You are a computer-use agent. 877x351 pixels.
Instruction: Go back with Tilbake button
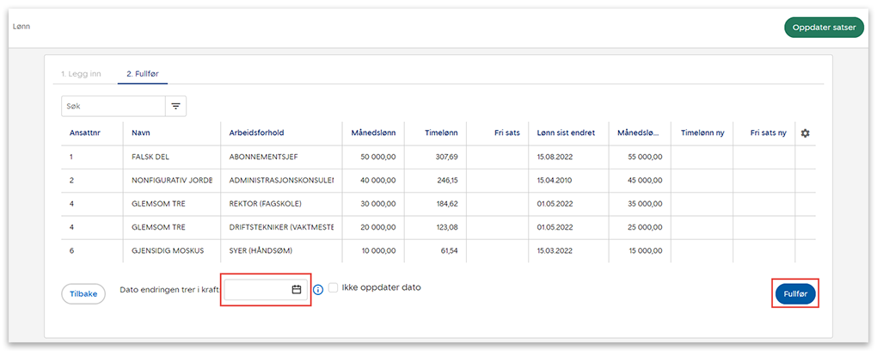[83, 293]
